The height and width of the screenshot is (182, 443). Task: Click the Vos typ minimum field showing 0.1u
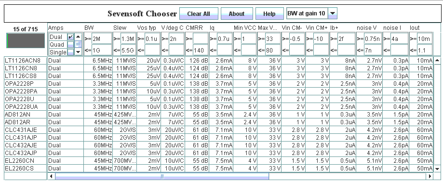(x=152, y=39)
